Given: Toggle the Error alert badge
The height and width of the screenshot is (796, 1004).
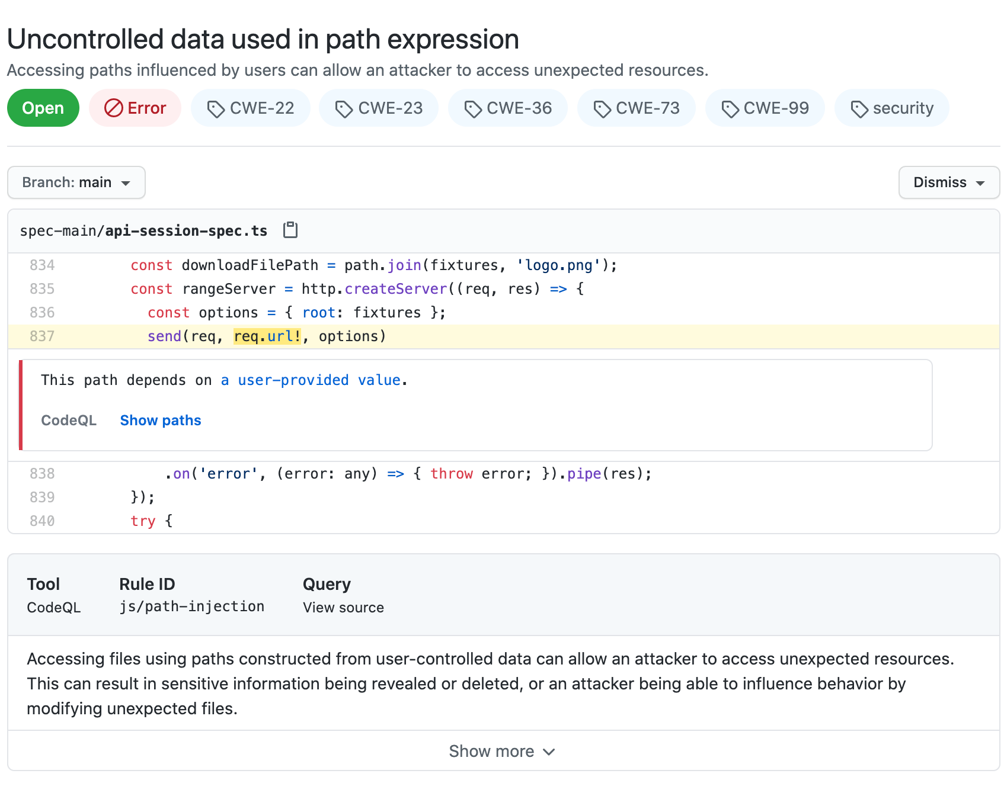Looking at the screenshot, I should 135,108.
